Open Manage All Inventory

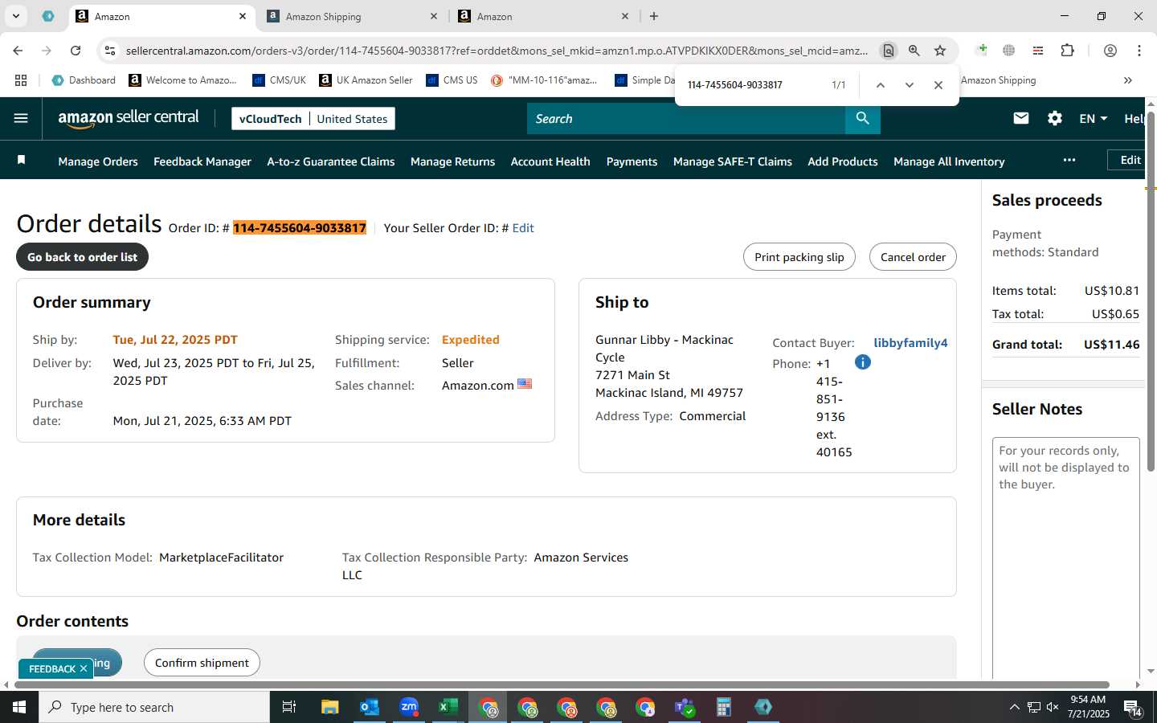pyautogui.click(x=949, y=161)
